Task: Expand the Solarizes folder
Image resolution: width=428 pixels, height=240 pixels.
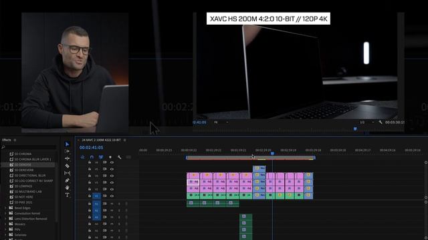Action: pyautogui.click(x=5, y=235)
